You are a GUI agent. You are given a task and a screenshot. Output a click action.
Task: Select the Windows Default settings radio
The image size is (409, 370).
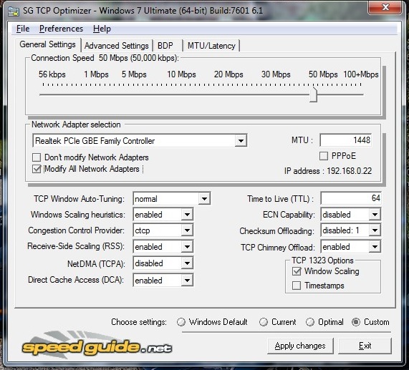(181, 322)
